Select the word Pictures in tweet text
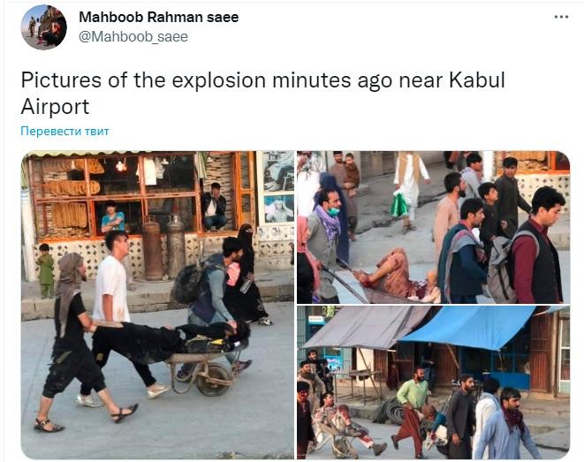The image size is (584, 462). click(61, 80)
